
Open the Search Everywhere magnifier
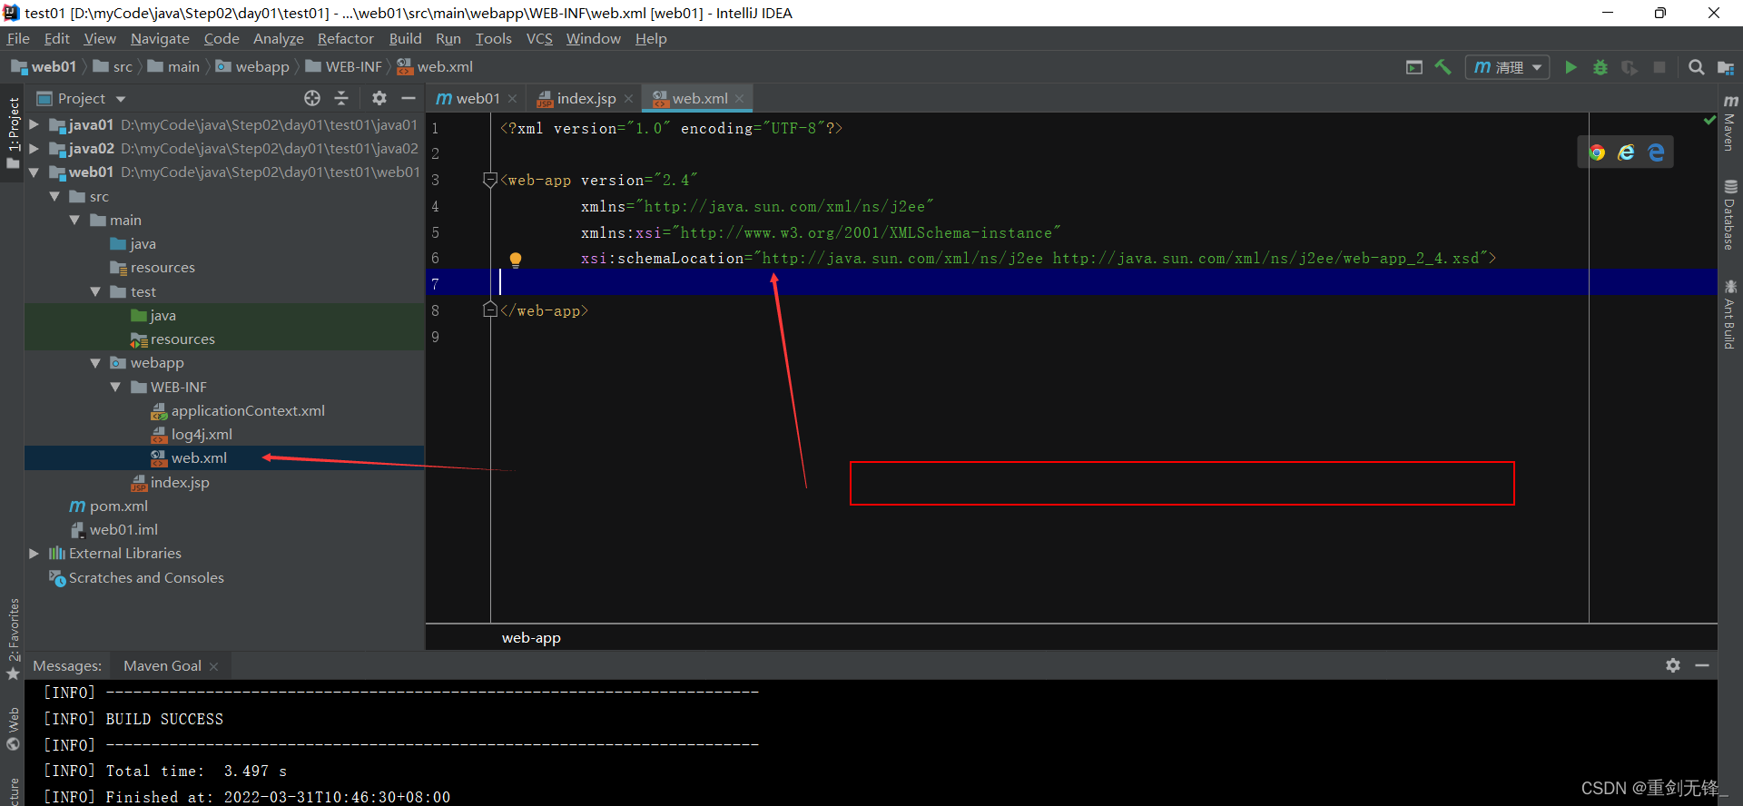[1696, 67]
